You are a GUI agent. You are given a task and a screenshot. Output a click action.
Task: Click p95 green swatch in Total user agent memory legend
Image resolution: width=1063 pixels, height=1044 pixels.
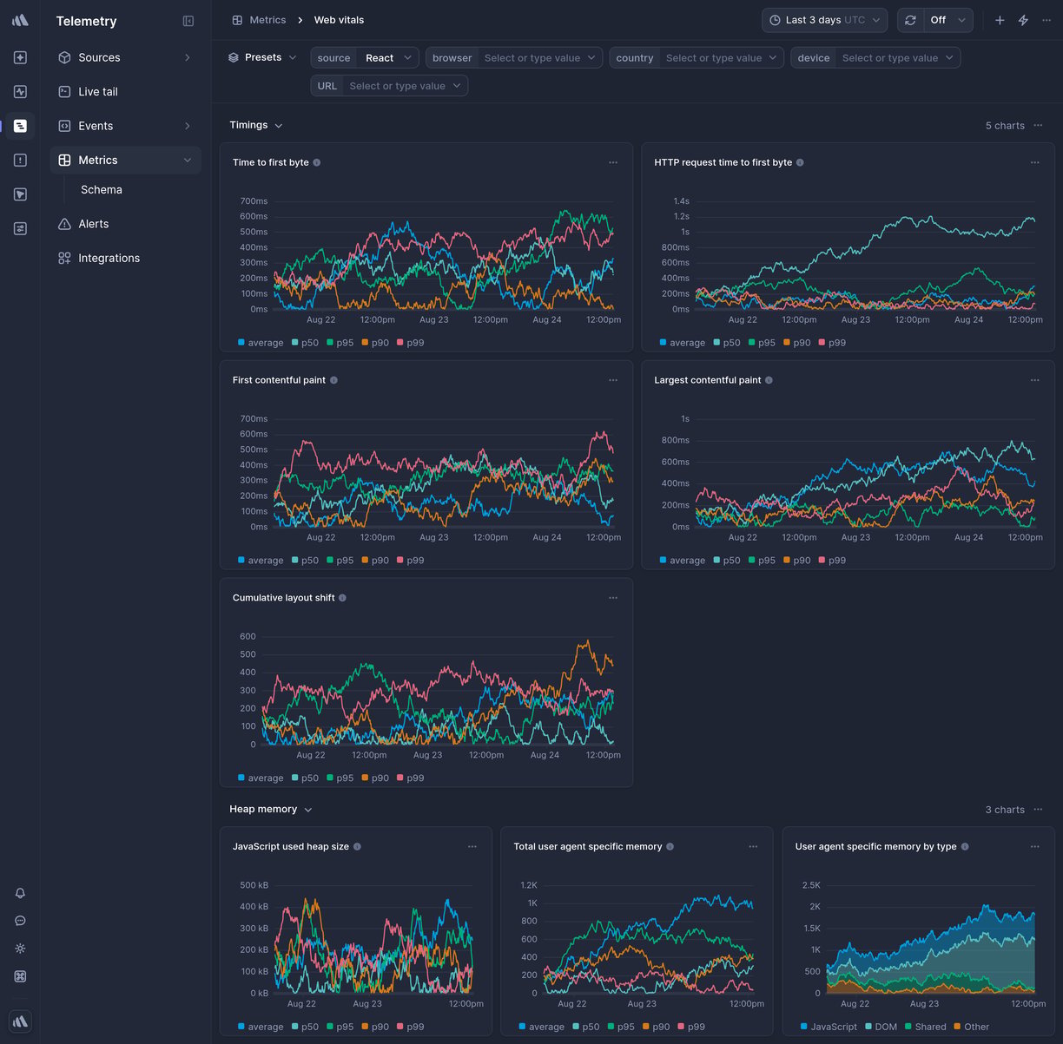pos(611,1027)
